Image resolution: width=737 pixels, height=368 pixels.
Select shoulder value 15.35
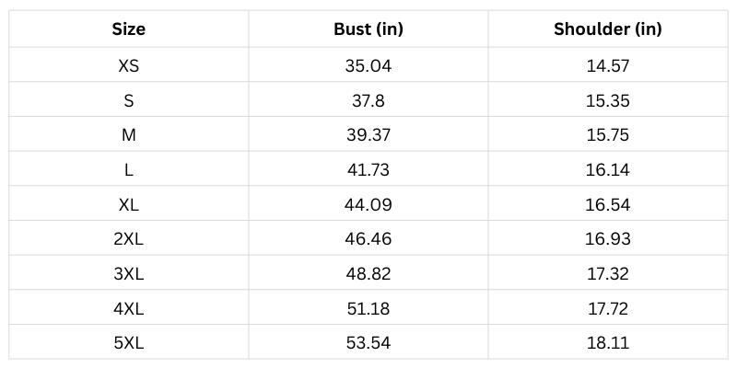point(608,100)
